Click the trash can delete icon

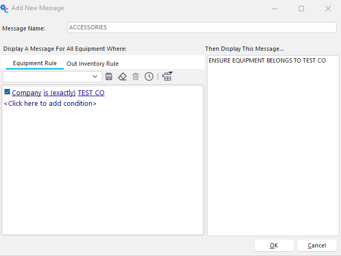click(x=136, y=76)
